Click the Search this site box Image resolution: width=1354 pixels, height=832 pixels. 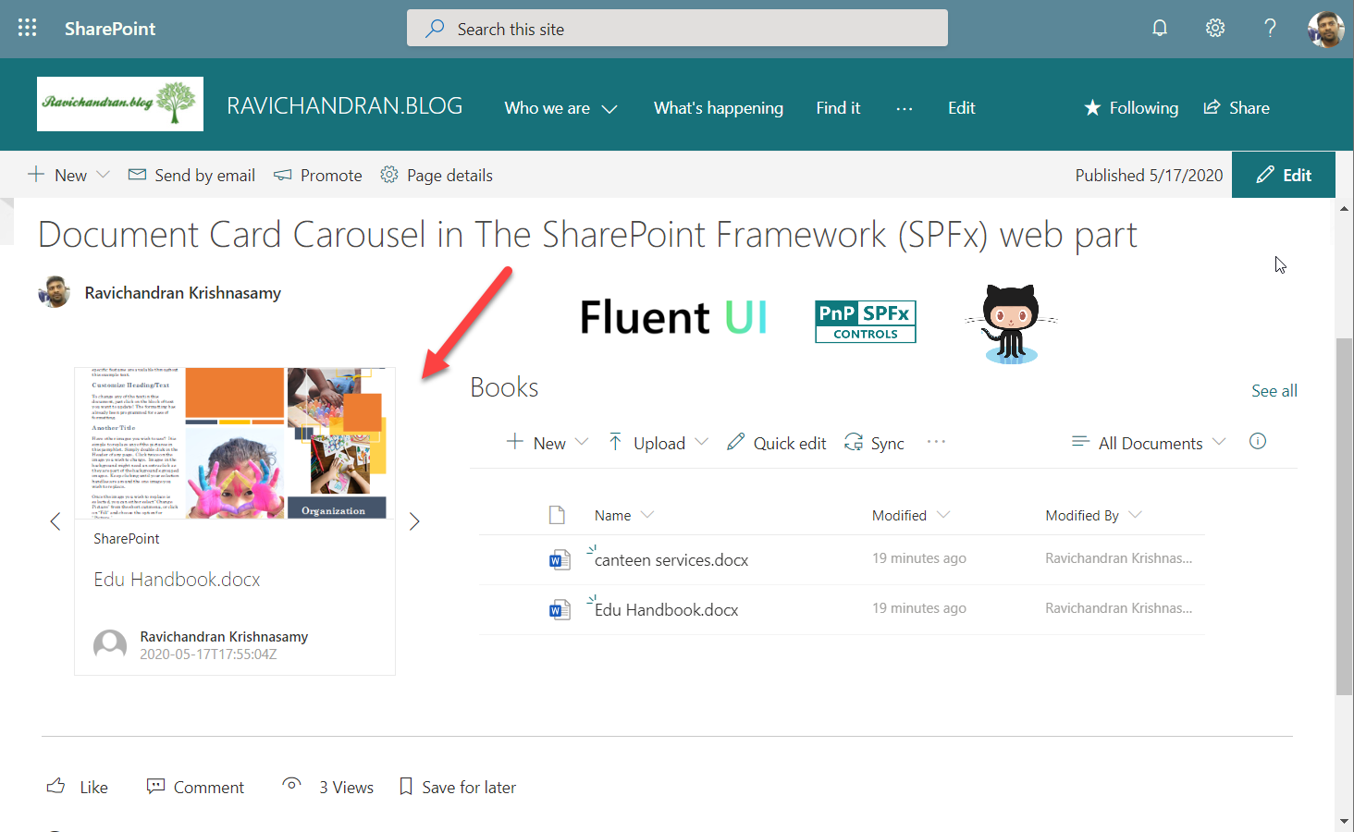click(x=677, y=29)
